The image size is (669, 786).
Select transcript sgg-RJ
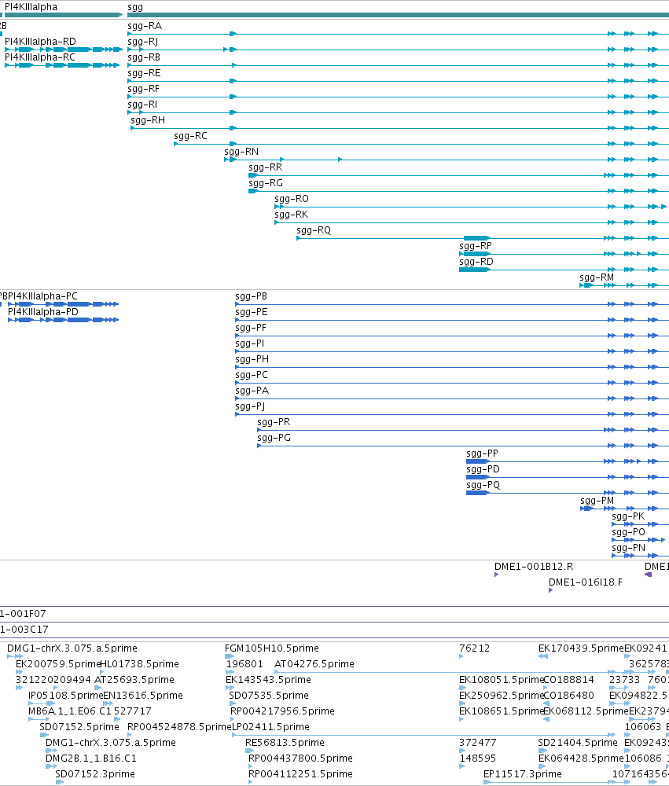[x=142, y=42]
